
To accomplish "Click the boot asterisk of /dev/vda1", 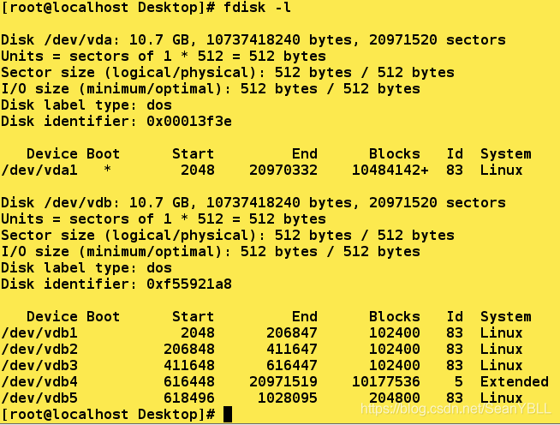I will (107, 169).
